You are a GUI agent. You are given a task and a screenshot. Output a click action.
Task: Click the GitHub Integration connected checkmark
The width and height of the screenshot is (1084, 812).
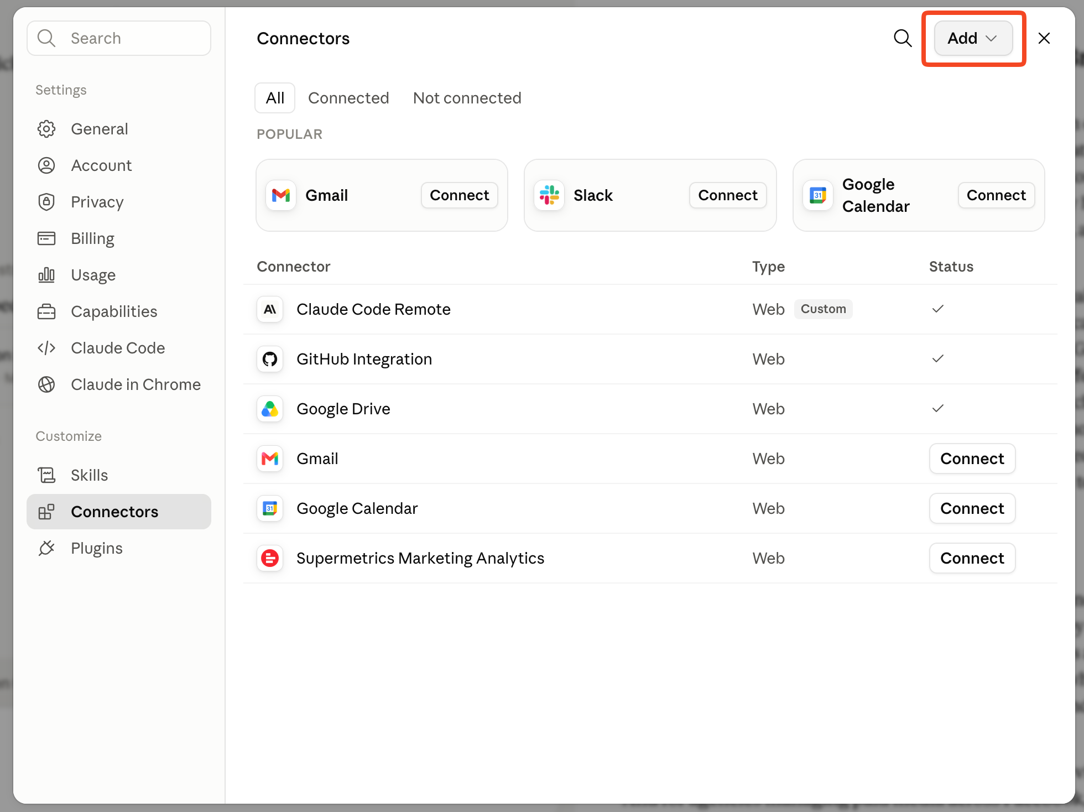(x=938, y=358)
